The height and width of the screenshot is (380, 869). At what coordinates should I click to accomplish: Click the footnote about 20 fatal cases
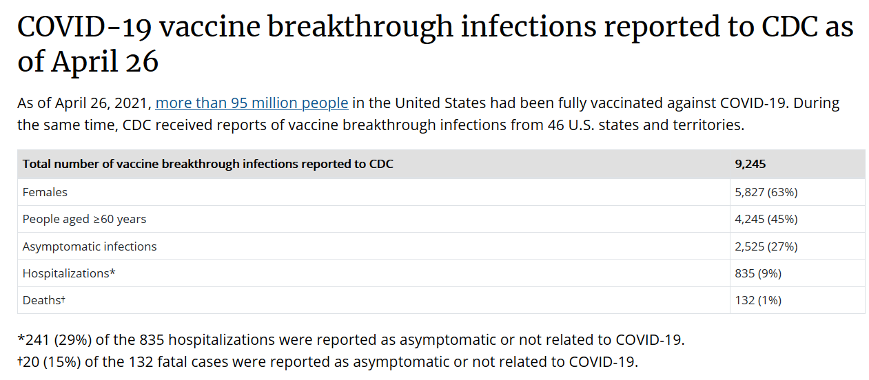(x=327, y=361)
